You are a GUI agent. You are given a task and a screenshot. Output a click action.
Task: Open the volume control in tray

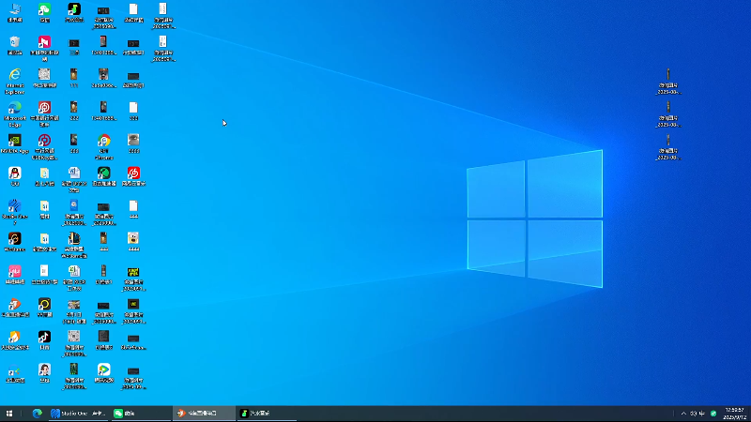tap(693, 414)
